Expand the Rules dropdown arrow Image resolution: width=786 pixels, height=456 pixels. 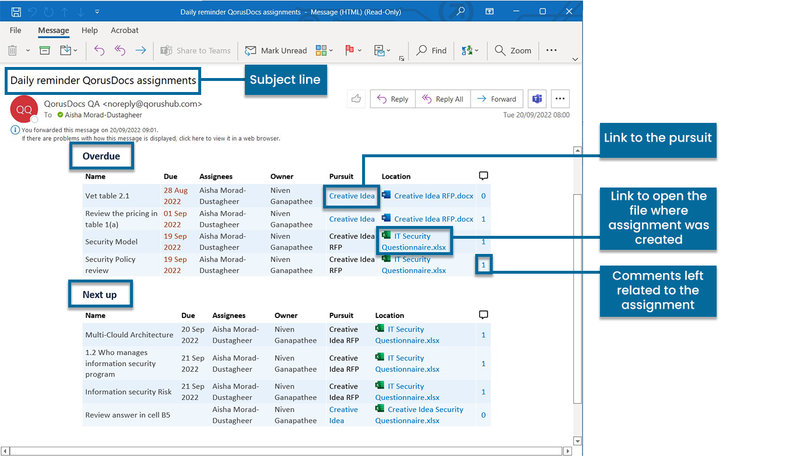(389, 51)
